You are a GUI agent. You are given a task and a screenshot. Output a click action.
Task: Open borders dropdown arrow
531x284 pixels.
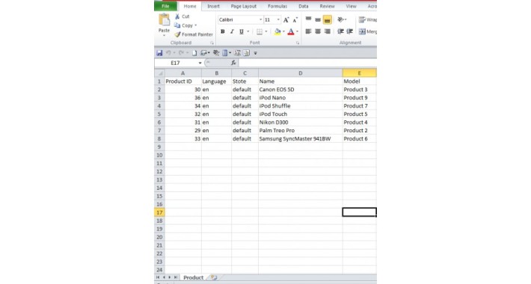(266, 31)
